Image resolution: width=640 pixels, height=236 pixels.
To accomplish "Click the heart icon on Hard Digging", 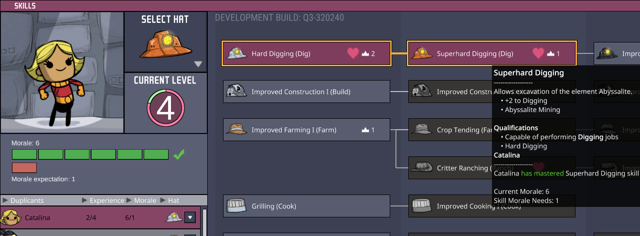I will pyautogui.click(x=353, y=53).
